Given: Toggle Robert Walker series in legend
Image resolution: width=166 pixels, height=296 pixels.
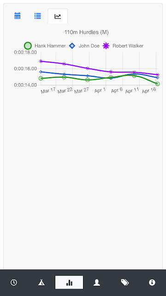Looking at the screenshot, I should click(123, 46).
